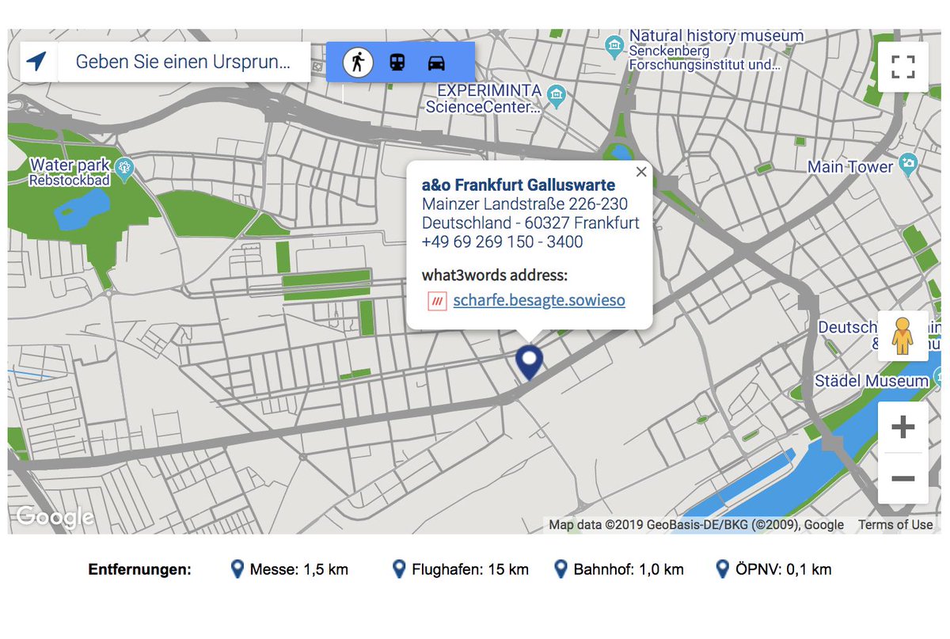Click the 'Entfernungen:' label
The width and height of the screenshot is (950, 639).
[x=140, y=569]
